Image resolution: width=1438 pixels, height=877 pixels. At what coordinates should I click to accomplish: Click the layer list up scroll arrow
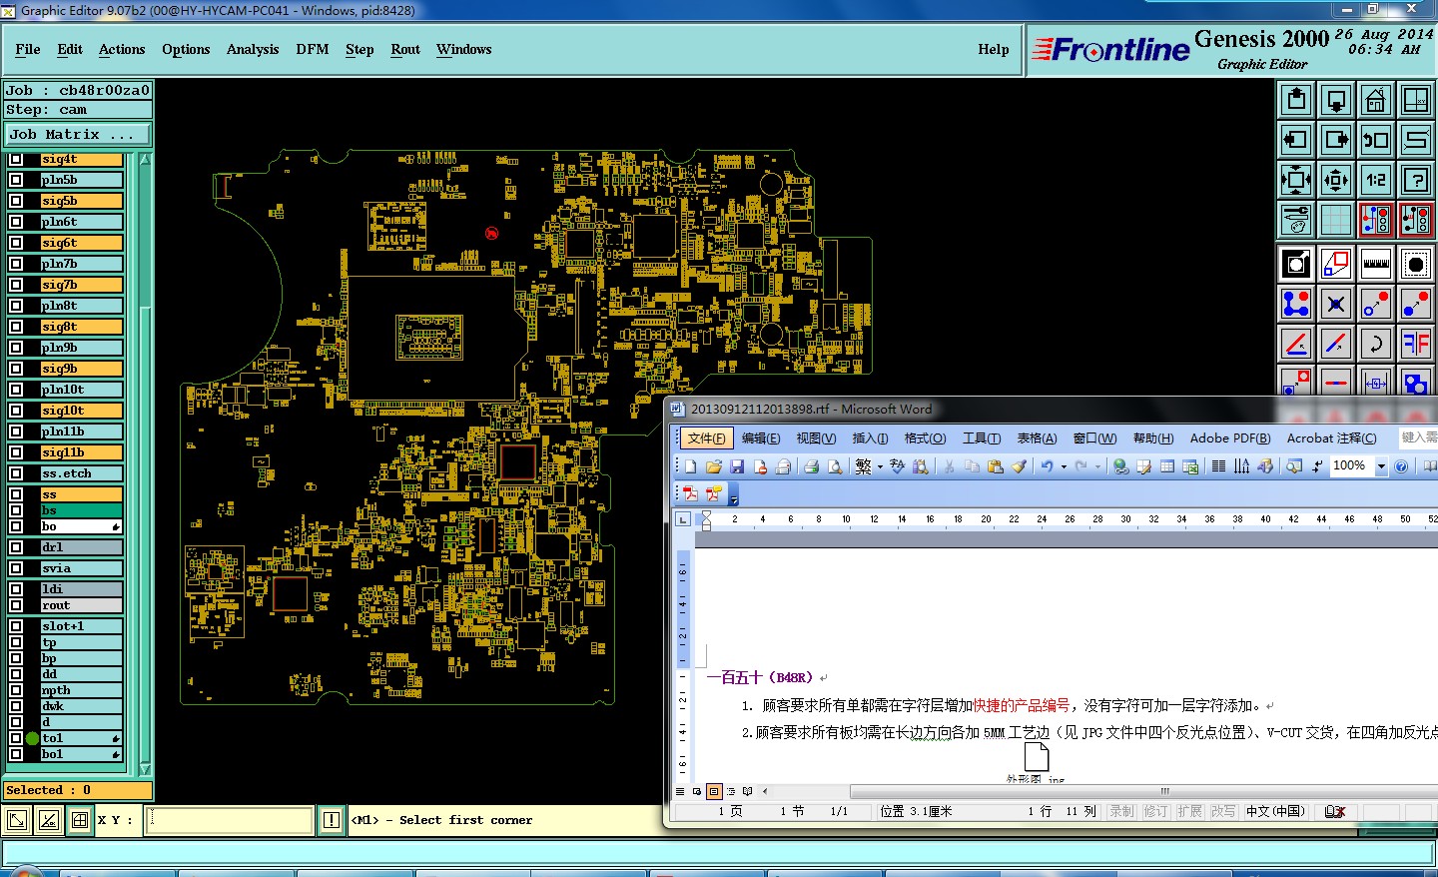coord(146,159)
